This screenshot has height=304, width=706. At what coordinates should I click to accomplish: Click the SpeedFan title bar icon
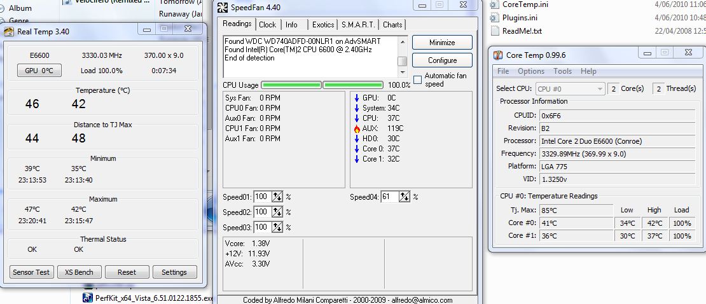click(x=223, y=8)
